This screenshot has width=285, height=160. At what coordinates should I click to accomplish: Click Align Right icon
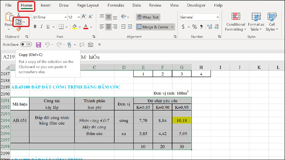coord(115,27)
